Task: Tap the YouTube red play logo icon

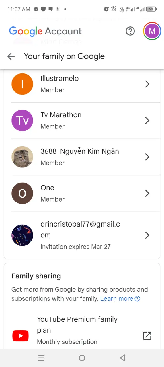Action: pos(20,336)
